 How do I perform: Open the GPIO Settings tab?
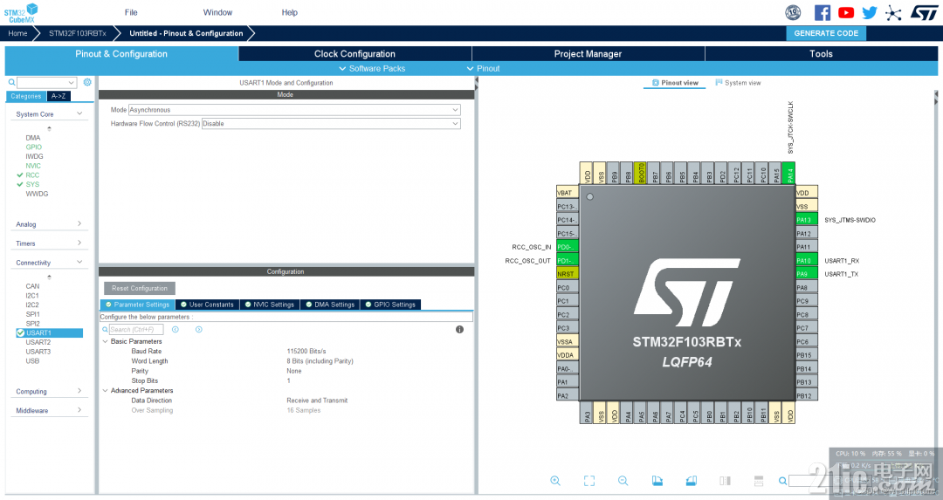tap(389, 305)
